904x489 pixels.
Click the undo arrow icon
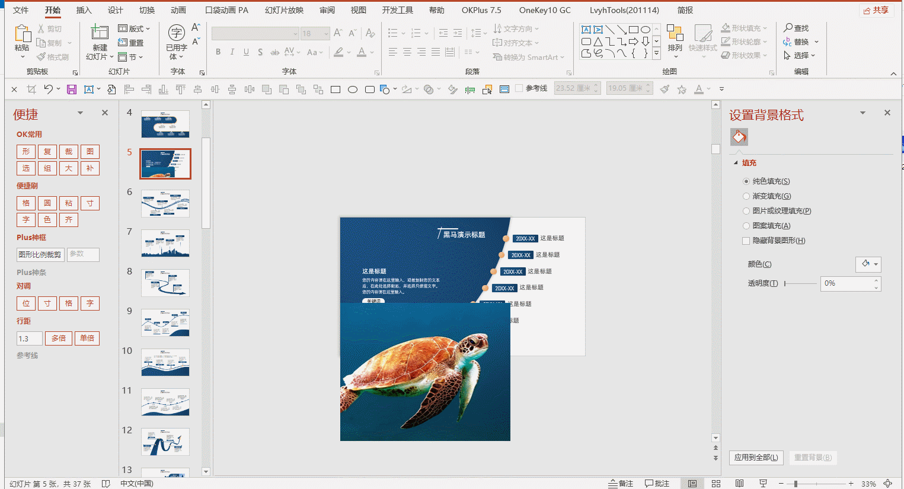[x=49, y=89]
